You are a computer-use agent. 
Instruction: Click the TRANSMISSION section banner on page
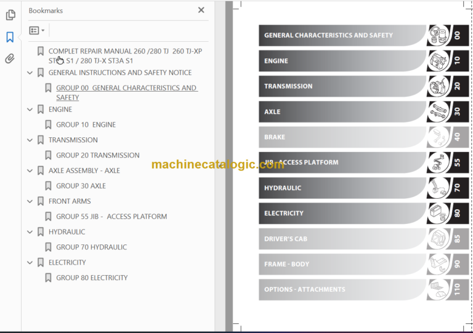[x=342, y=86]
